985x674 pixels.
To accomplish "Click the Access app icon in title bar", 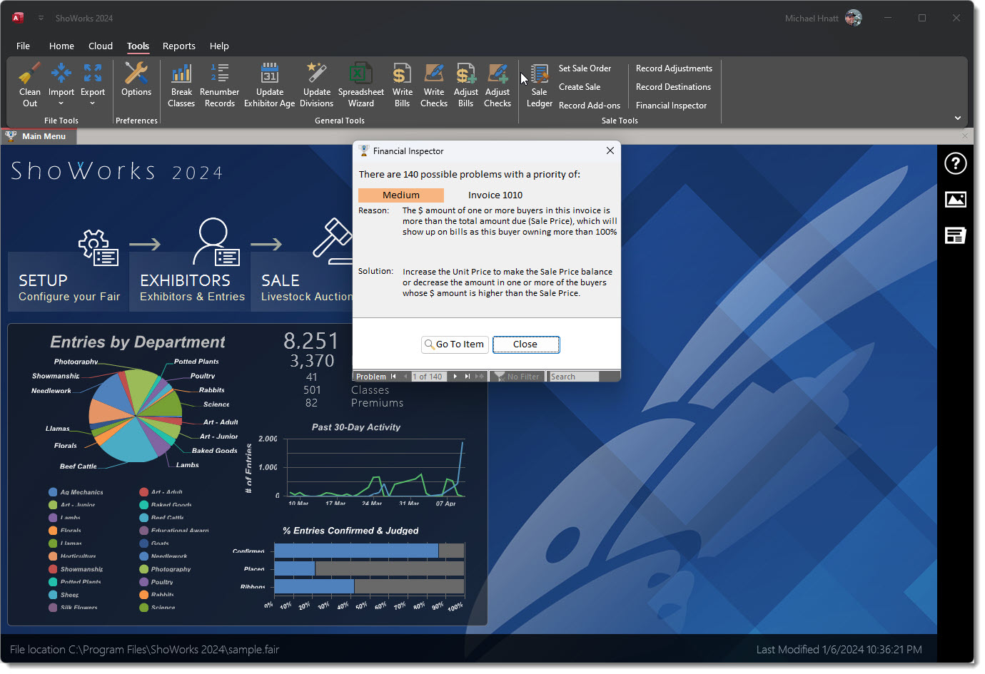I will point(18,18).
